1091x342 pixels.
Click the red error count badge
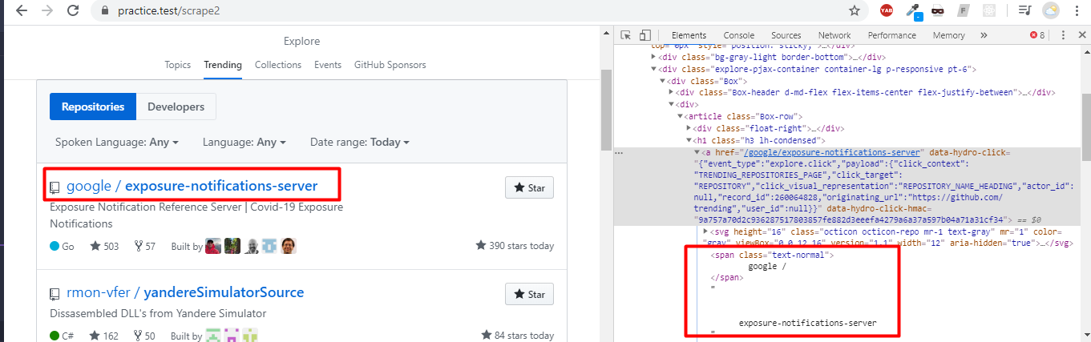[1037, 35]
